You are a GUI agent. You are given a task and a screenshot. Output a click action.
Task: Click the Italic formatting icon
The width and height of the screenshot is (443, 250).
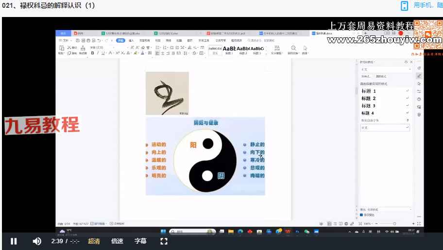coord(98,53)
